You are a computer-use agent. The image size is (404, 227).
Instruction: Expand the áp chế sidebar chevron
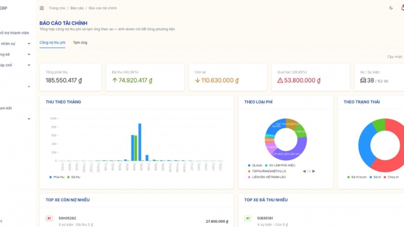[29, 65]
